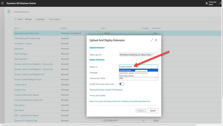The height and width of the screenshot is (126, 223).
Task: Open Data Search extension
Action: tap(19, 110)
